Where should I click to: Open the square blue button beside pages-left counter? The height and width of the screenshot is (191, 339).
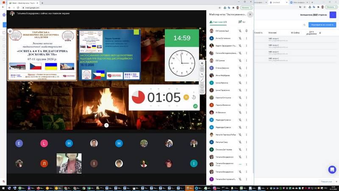(x=333, y=15)
